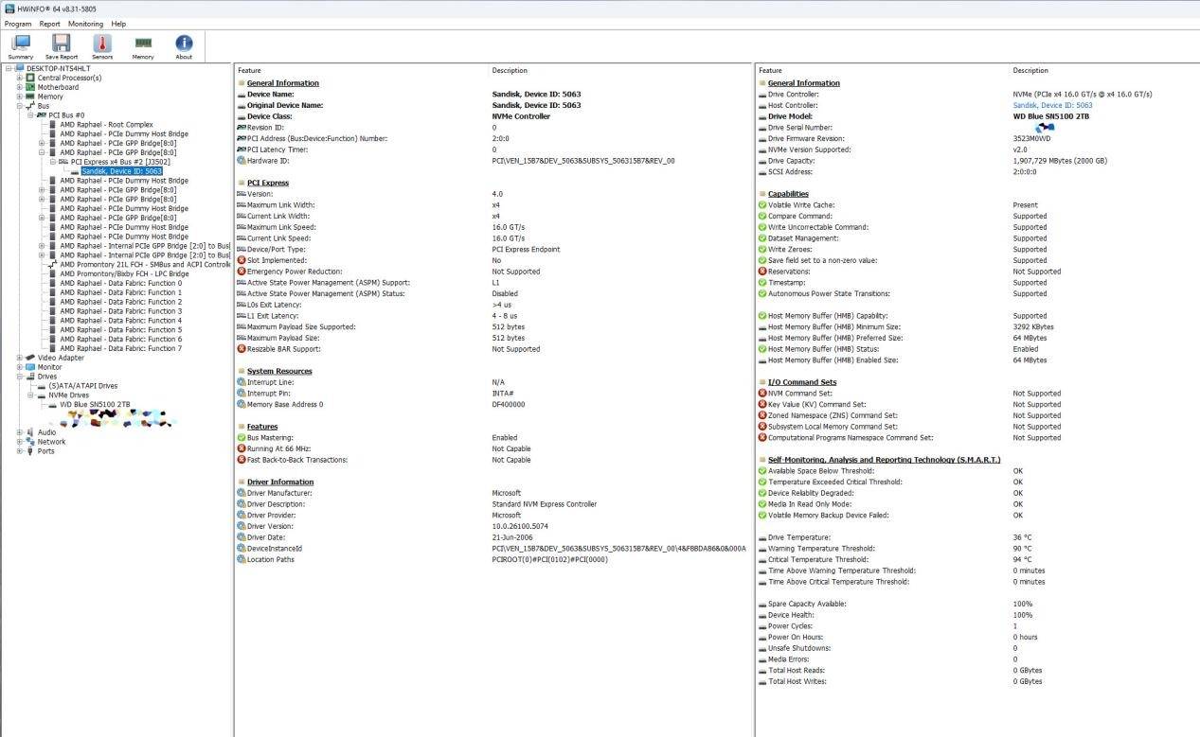Collapse PCI Express x4 Bus #2 node
Screen dimensions: 1200x737
tap(52, 162)
